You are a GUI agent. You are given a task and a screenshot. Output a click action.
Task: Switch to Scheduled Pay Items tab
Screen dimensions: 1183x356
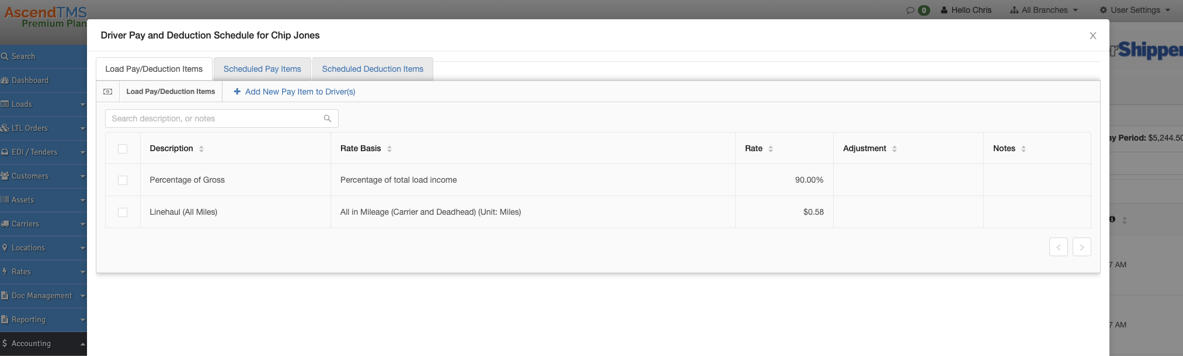(x=262, y=69)
